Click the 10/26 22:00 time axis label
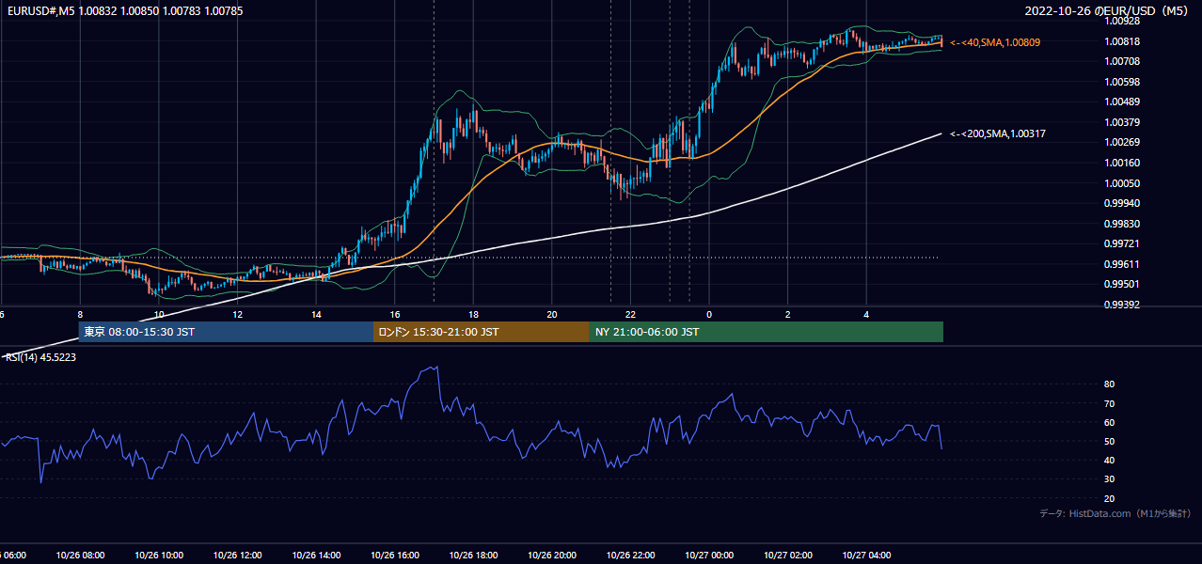This screenshot has width=1202, height=564. [631, 556]
